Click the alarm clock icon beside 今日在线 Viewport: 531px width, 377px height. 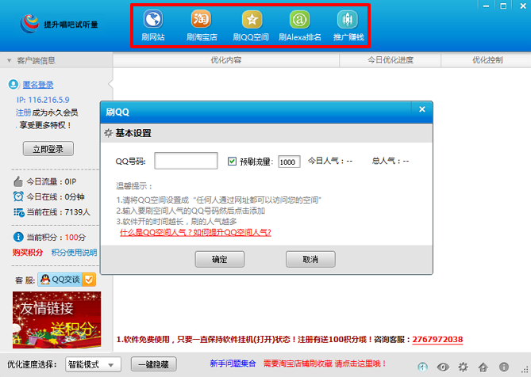pos(18,196)
